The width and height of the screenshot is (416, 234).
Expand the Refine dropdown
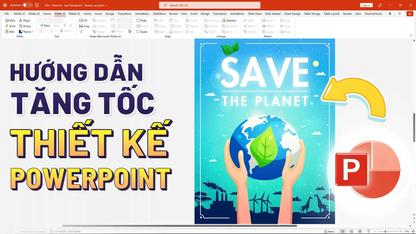click(x=250, y=26)
